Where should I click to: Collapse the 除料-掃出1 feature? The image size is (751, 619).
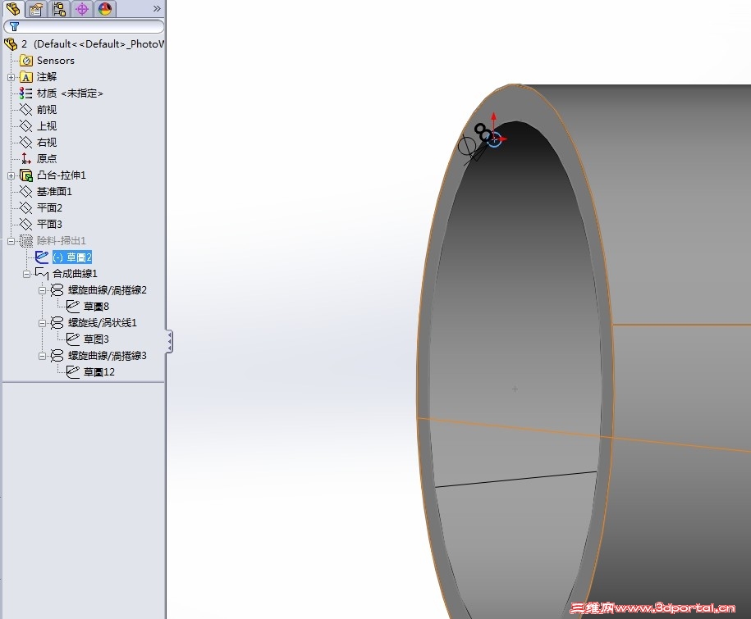click(11, 241)
